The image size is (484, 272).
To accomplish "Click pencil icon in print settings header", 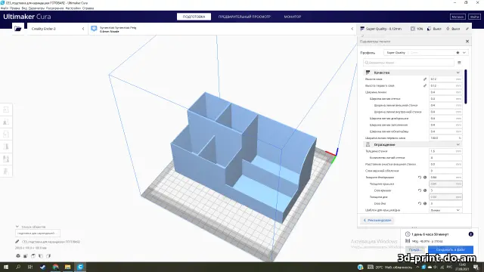I will click(x=467, y=29).
